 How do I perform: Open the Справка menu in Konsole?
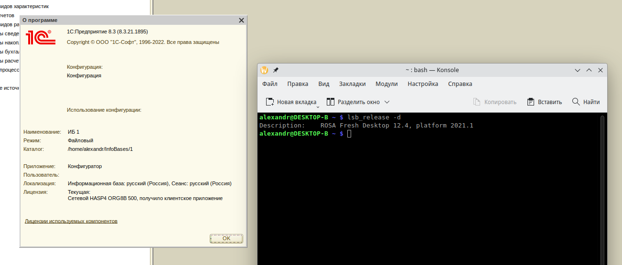pyautogui.click(x=460, y=84)
